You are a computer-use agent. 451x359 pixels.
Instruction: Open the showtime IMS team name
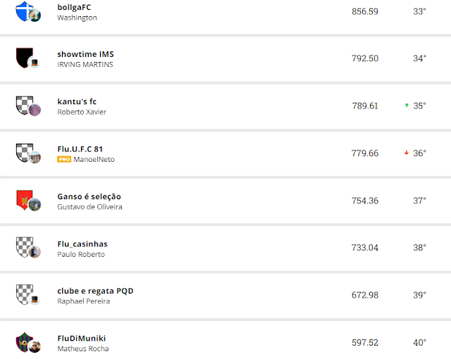[x=85, y=54]
